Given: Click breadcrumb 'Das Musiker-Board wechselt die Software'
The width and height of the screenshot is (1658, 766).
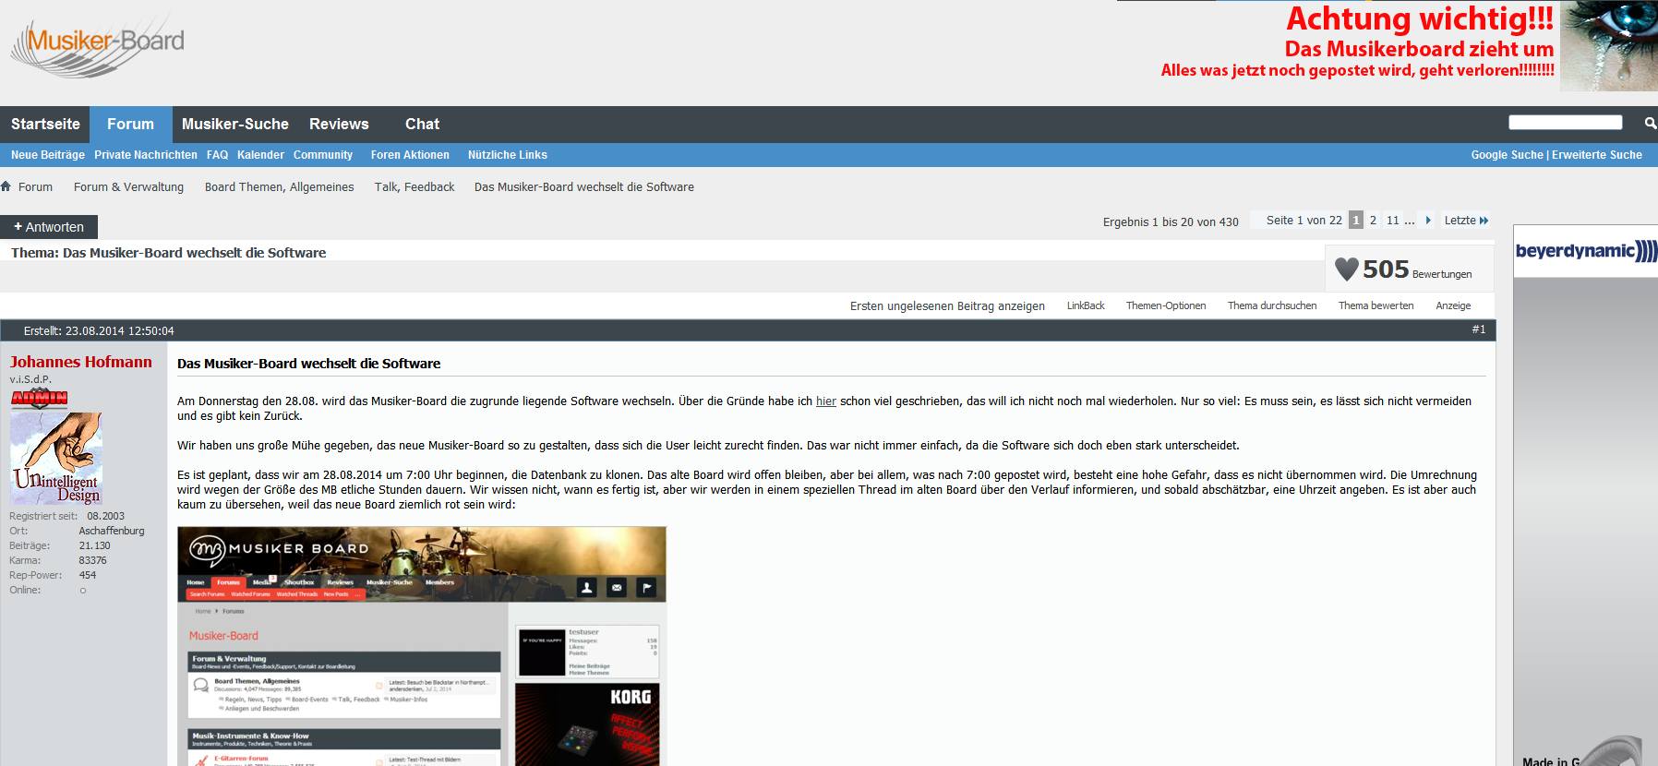Looking at the screenshot, I should (584, 186).
